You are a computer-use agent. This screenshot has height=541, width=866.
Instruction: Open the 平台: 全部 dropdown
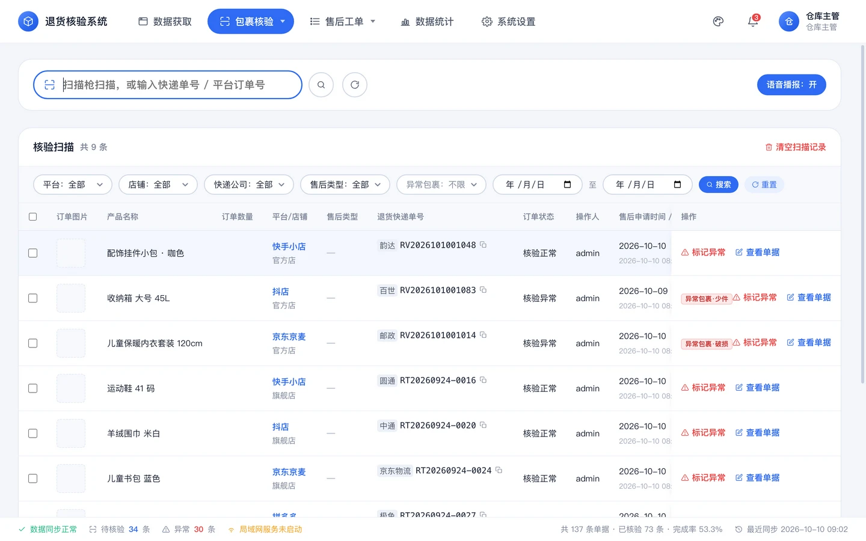73,185
